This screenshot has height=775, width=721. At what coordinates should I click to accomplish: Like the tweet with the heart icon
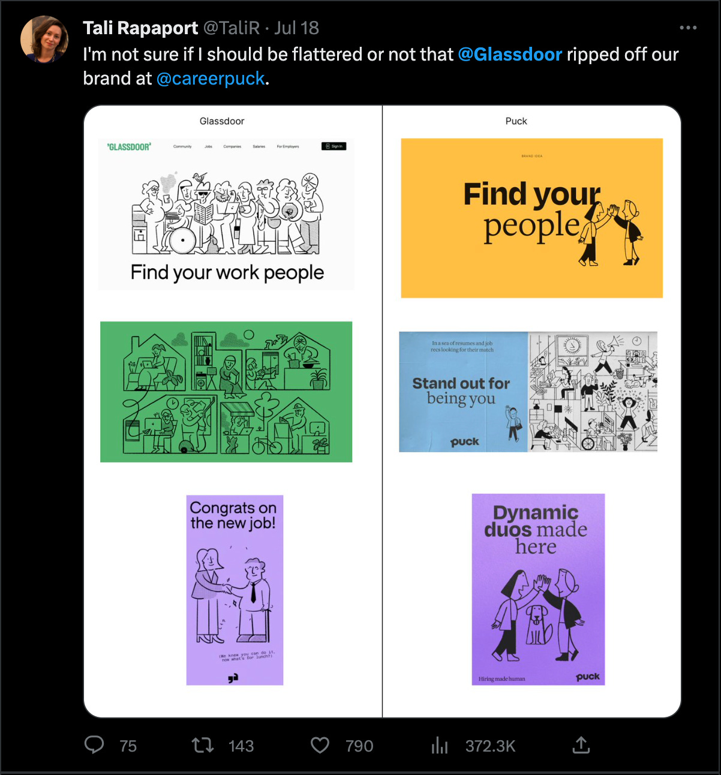pyautogui.click(x=320, y=746)
